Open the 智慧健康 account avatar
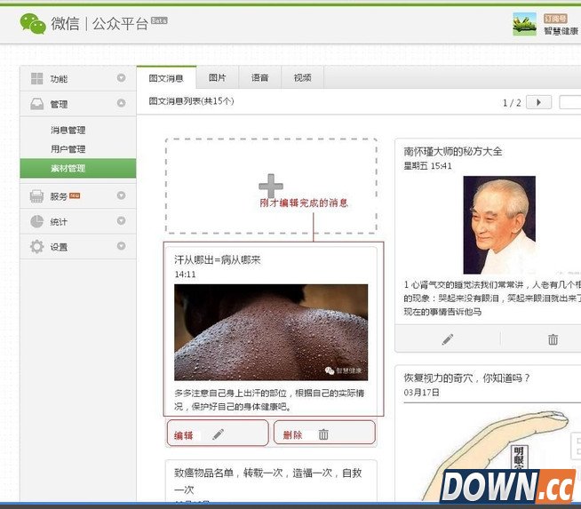 coord(524,24)
